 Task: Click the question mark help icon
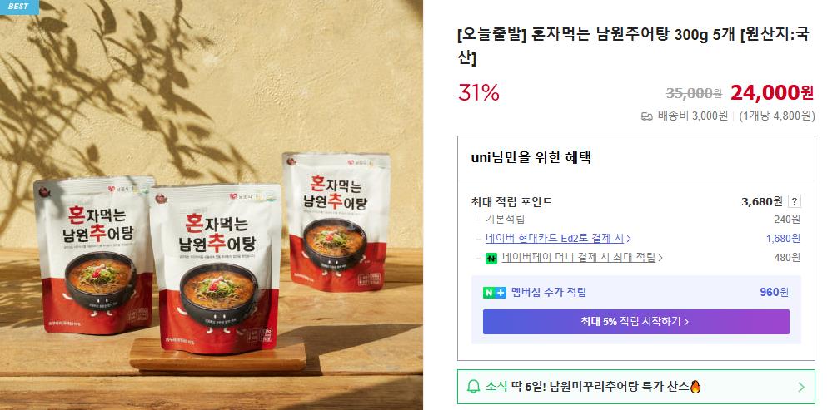click(x=795, y=201)
